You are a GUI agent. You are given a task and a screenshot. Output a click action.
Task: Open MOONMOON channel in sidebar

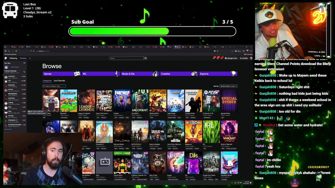coord(15,95)
